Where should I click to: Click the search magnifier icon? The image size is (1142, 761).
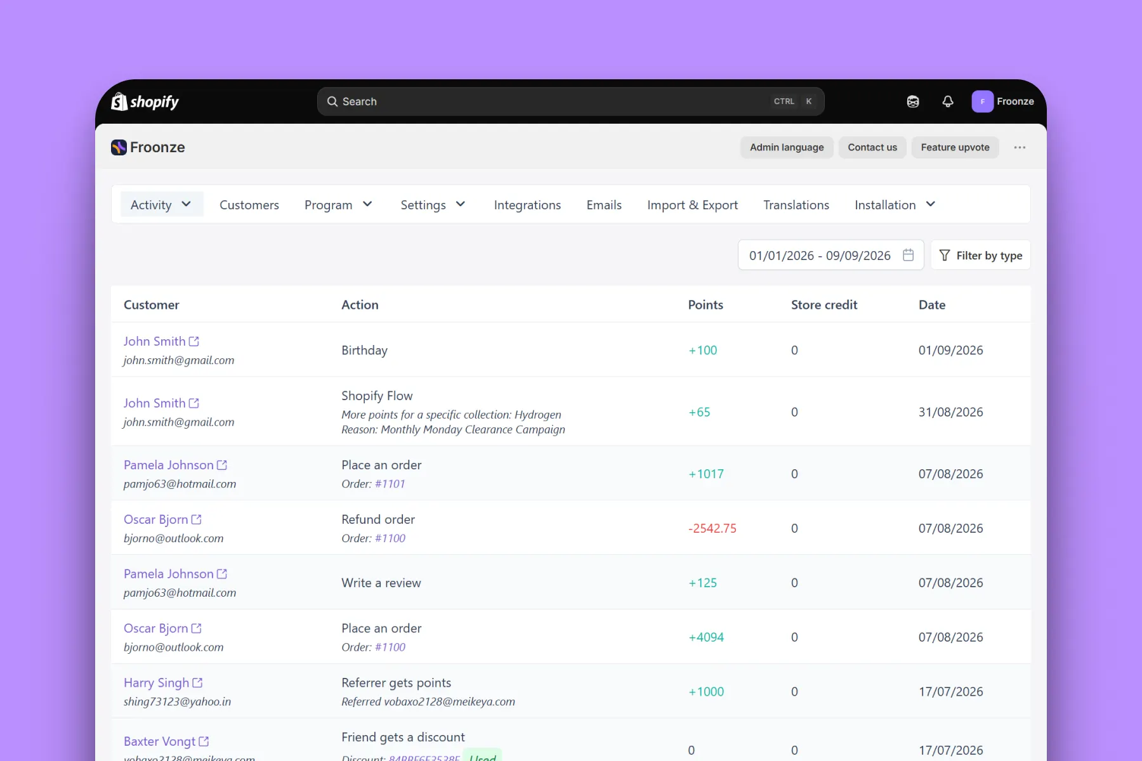click(x=332, y=101)
